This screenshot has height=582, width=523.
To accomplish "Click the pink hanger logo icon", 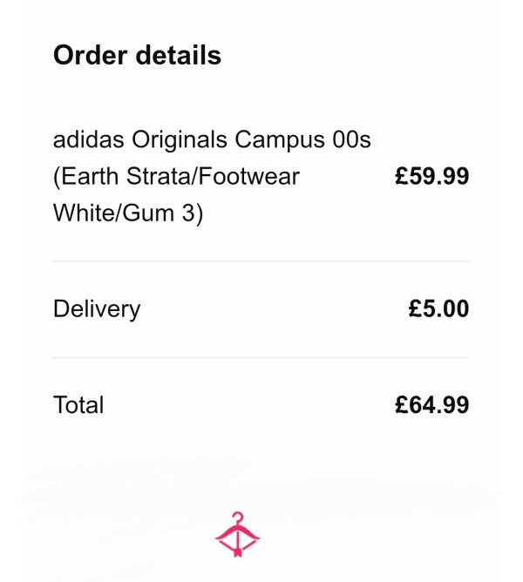I will (x=238, y=534).
